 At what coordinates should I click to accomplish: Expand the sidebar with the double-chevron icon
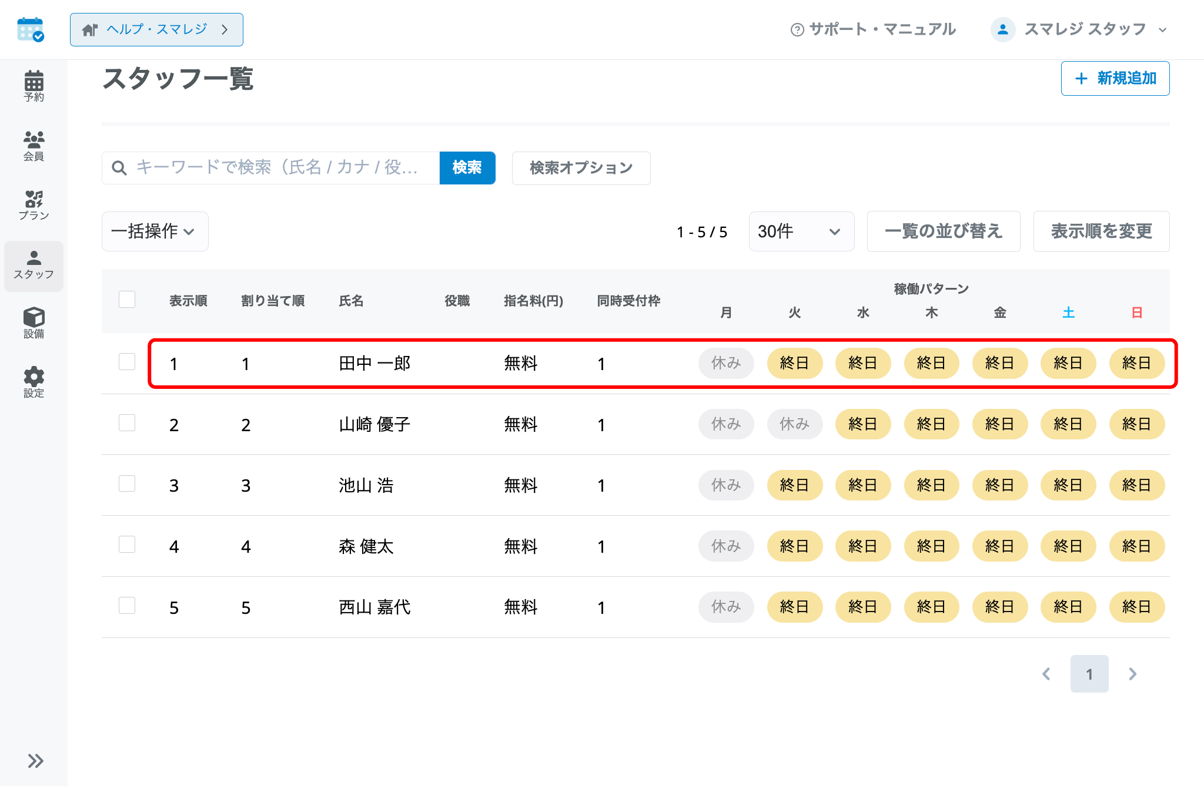[x=35, y=761]
